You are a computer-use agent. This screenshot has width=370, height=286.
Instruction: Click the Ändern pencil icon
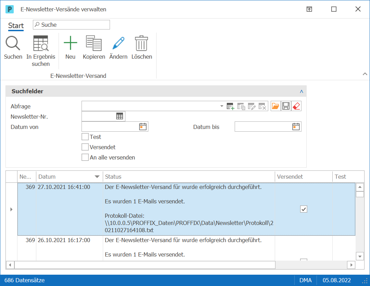click(118, 44)
